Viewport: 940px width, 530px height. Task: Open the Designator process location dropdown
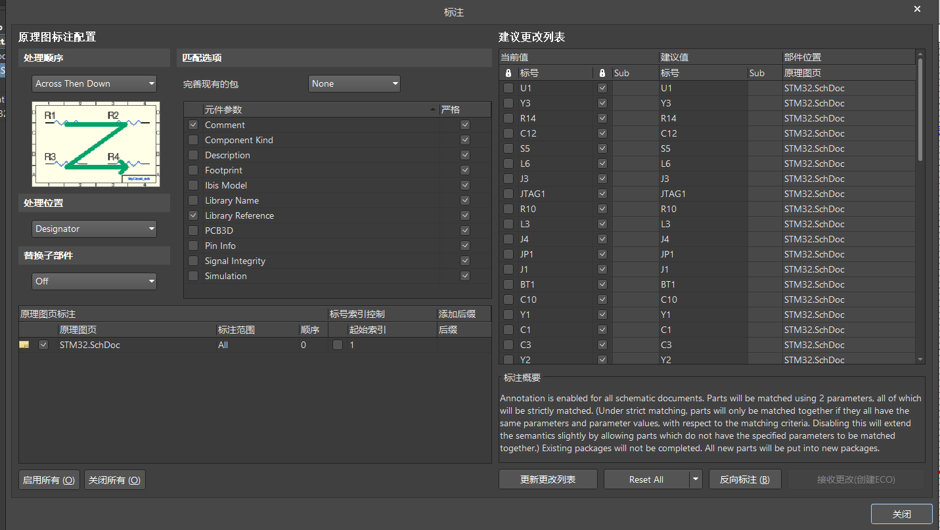[94, 229]
